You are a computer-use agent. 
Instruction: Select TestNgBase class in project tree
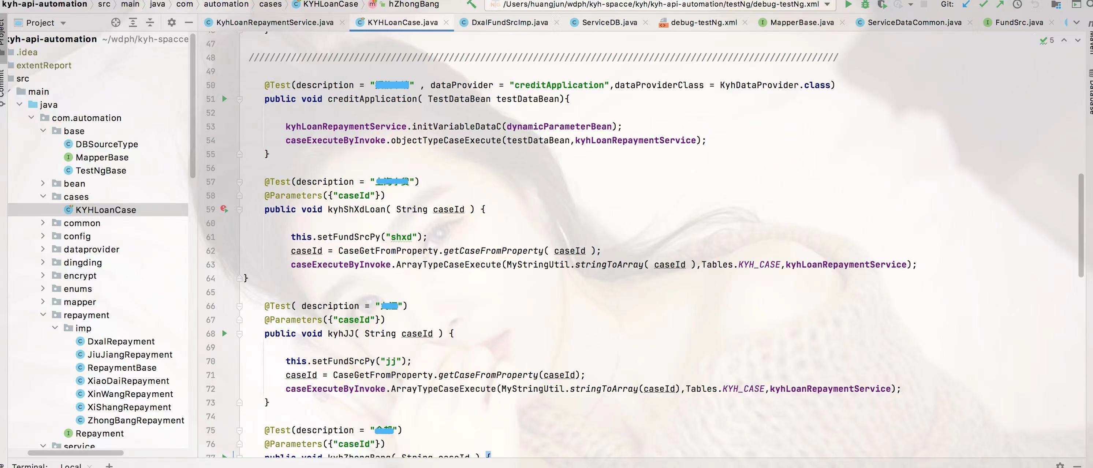(x=101, y=170)
